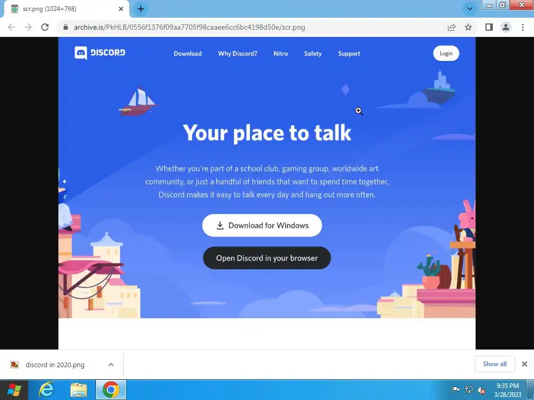Click the padlock site info icon

pos(66,27)
